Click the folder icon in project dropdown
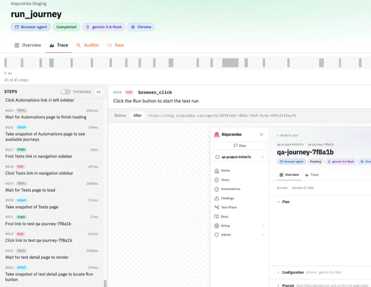Screen dimensions: 371x287 pyautogui.click(x=217, y=157)
